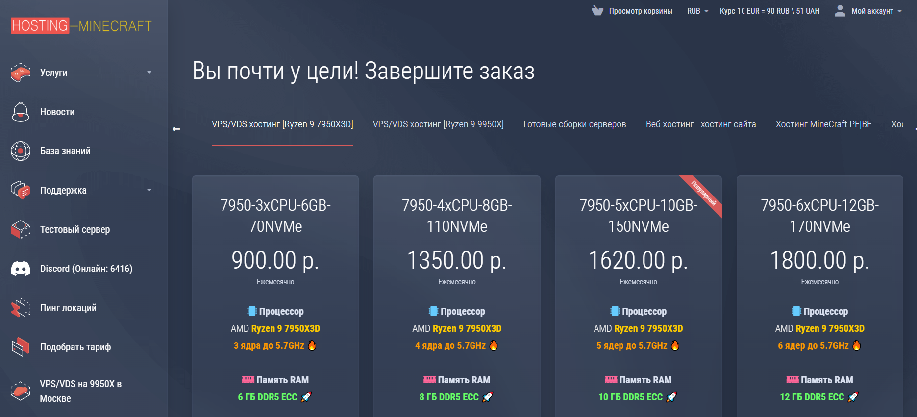Click the Тестовый сервер box icon
The height and width of the screenshot is (417, 917).
21,229
